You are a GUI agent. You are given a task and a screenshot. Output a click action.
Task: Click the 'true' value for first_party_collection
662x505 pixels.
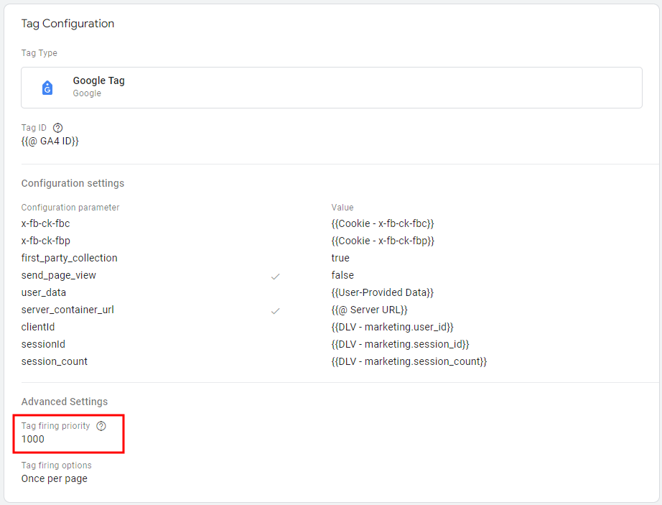pos(340,258)
